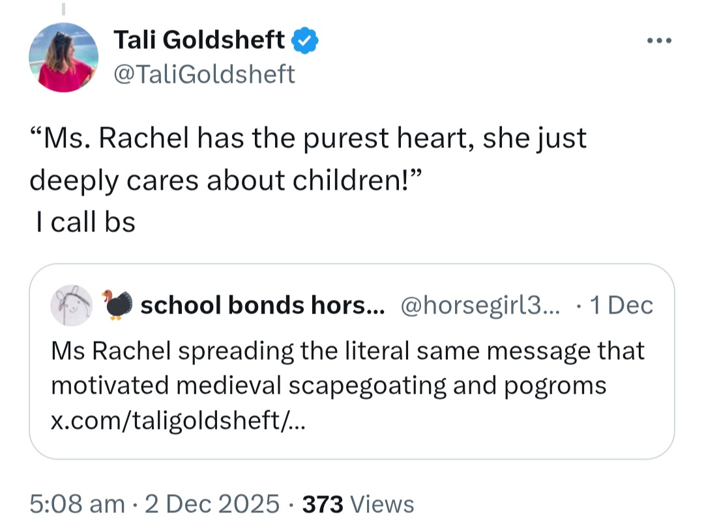Open the school bonds hors... display name
704x530 pixels.
pos(263,306)
